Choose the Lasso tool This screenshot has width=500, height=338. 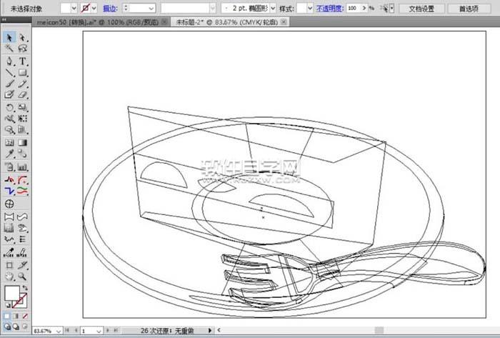coord(22,49)
